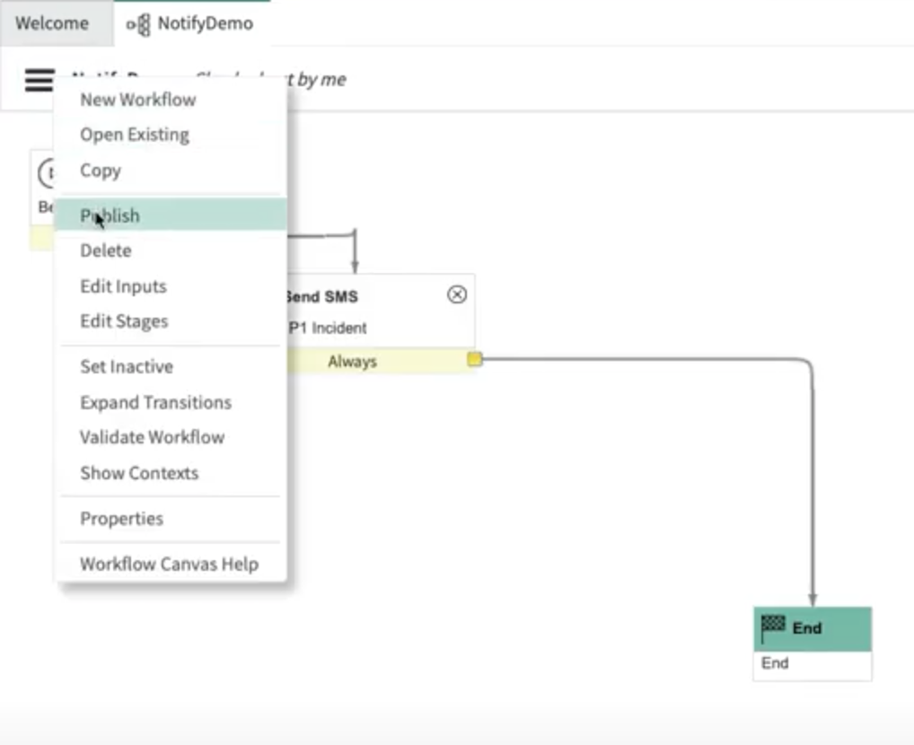Open Workflow Canvas Help
Image resolution: width=914 pixels, height=745 pixels.
tap(169, 565)
